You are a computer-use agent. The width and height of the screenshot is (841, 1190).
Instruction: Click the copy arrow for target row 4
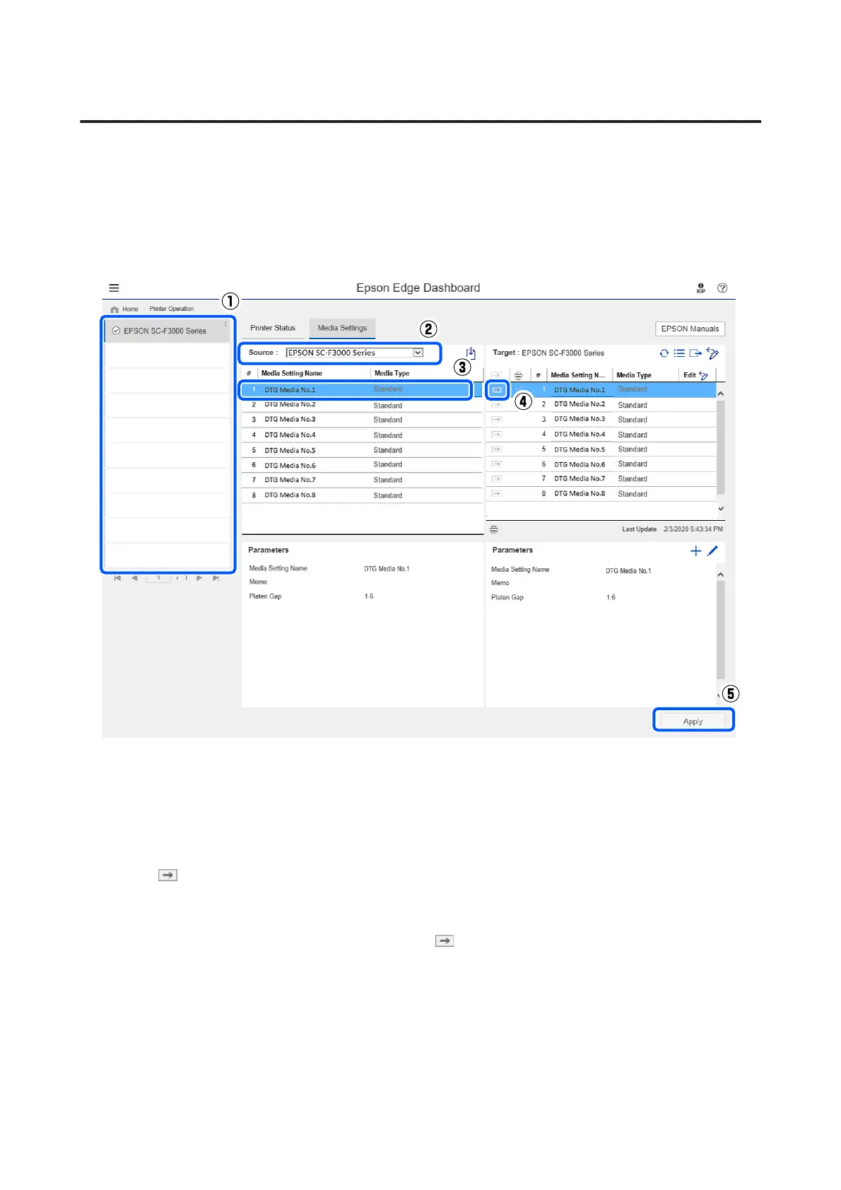497,435
